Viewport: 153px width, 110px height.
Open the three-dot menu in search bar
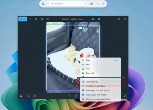click(97, 4)
